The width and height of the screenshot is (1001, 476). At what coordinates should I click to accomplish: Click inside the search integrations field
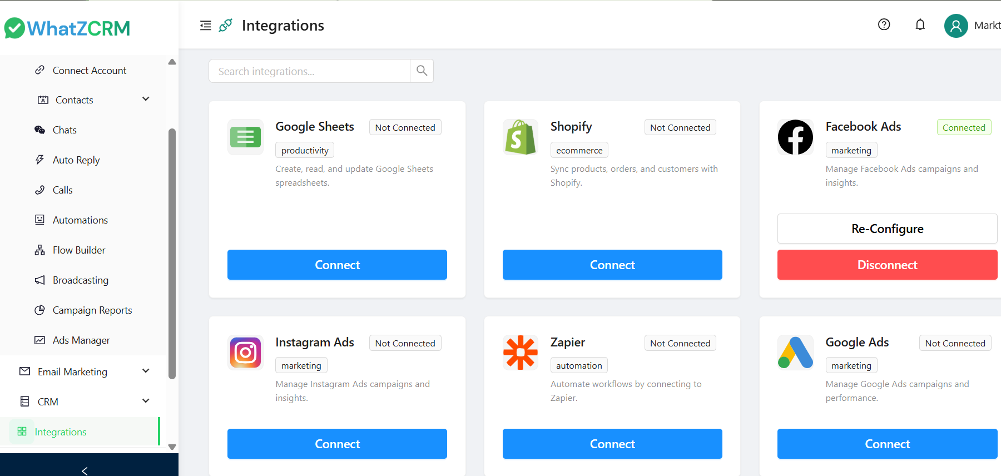(x=309, y=71)
